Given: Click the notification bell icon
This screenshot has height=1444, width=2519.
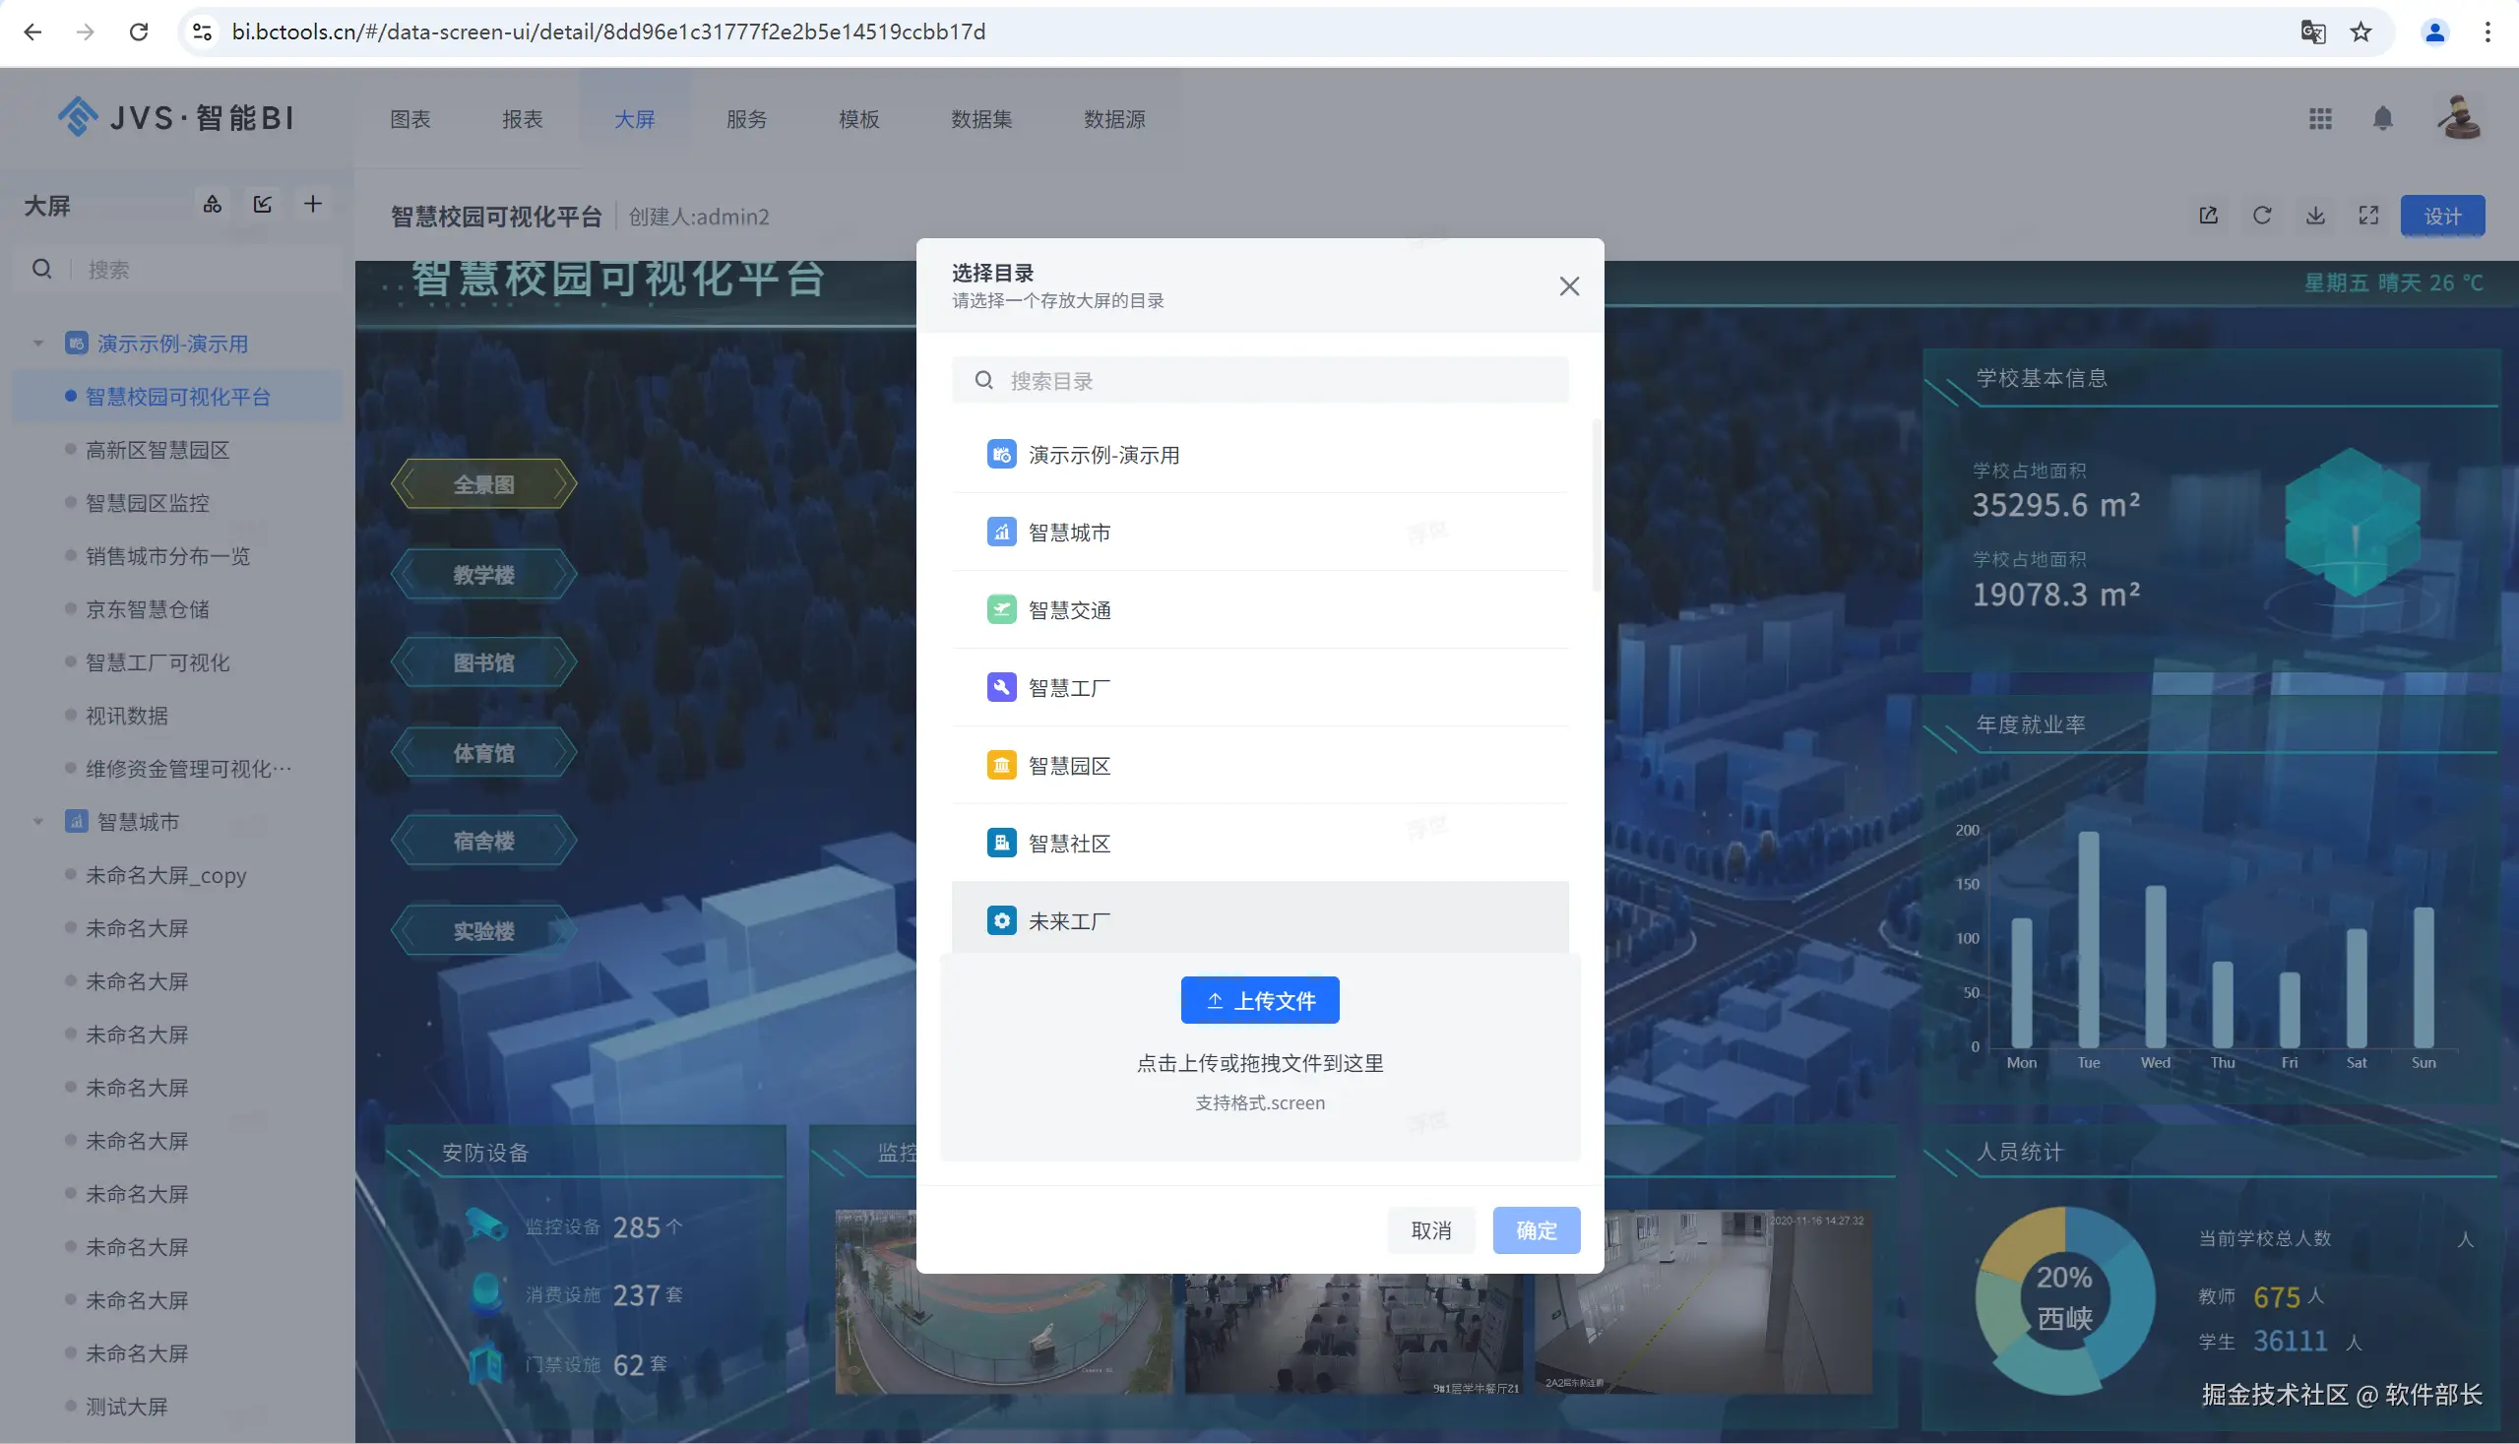Looking at the screenshot, I should (x=2382, y=119).
